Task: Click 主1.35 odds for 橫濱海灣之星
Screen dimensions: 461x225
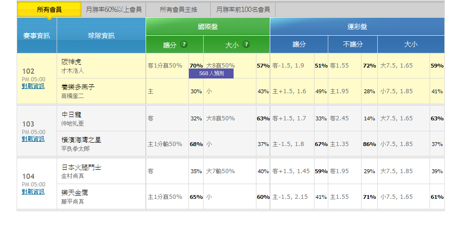Action: (339, 144)
